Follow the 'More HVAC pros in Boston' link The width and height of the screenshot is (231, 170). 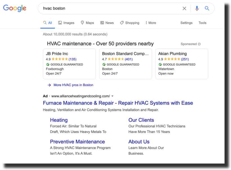point(73,85)
